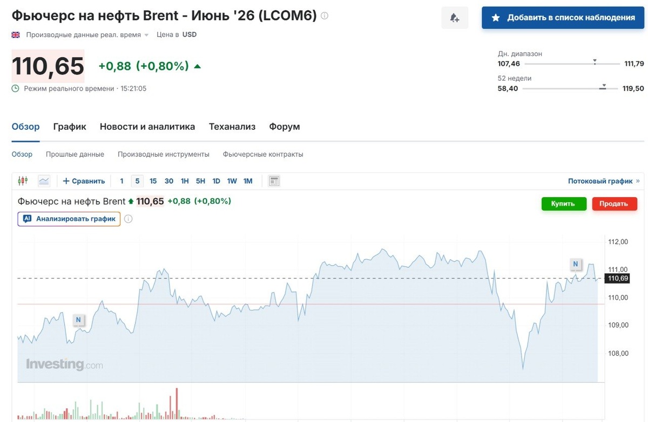This screenshot has height=422, width=648.
Task: Expand Потоковый график streaming chart link
Action: click(603, 181)
